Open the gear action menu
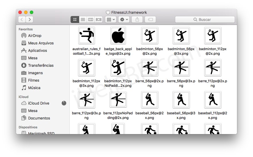The image size is (253, 157). coord(124,19)
